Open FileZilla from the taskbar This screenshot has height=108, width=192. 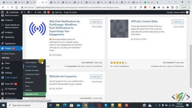tap(127, 105)
